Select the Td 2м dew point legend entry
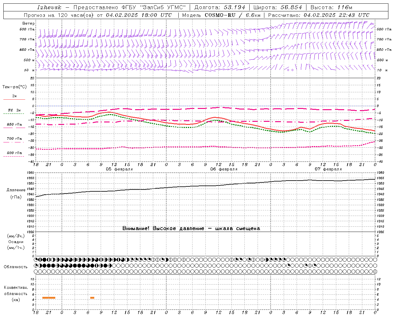The image size is (393, 315). pyautogui.click(x=14, y=110)
